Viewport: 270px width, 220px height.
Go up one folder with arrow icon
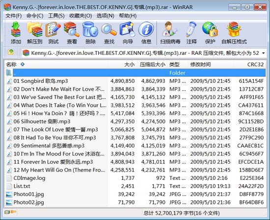pyautogui.click(x=11, y=52)
